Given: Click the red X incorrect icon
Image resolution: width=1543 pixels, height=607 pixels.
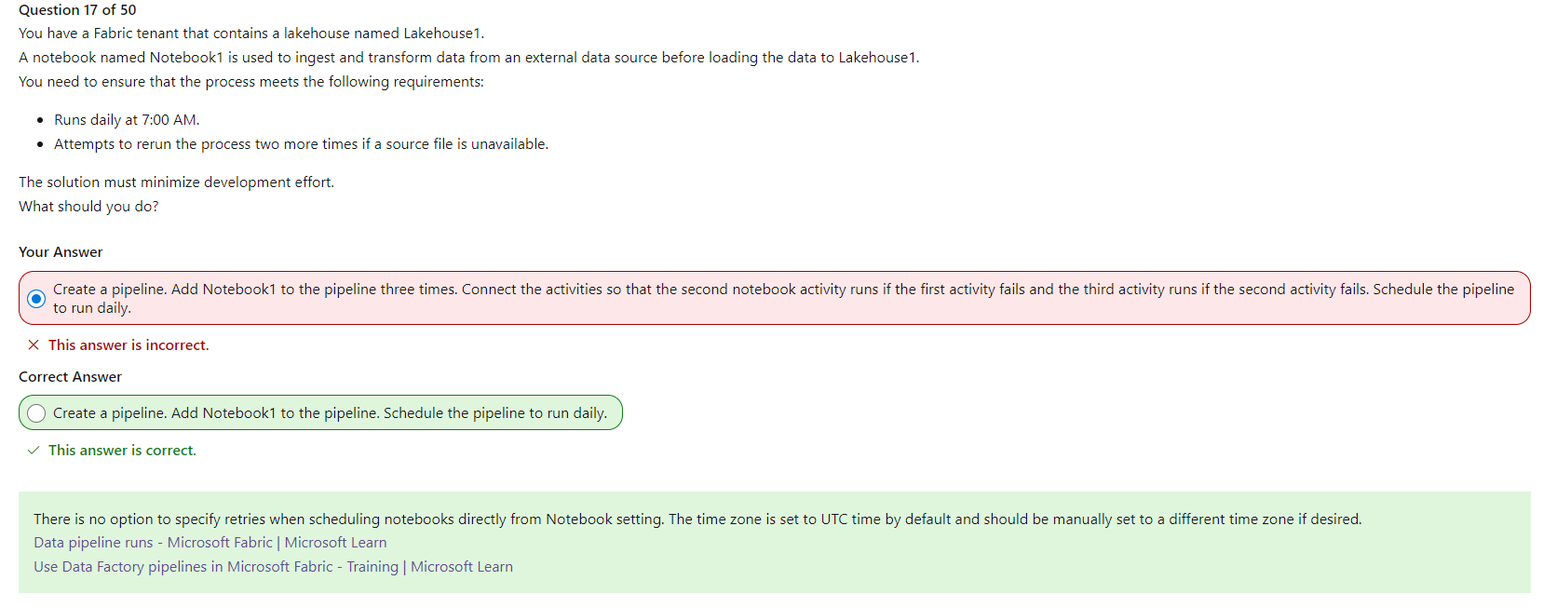Looking at the screenshot, I should tap(34, 345).
